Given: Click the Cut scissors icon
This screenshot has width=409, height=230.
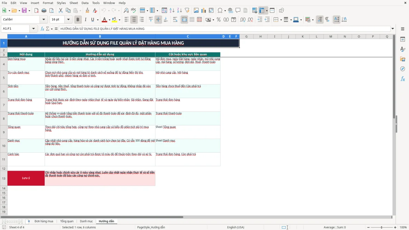Looking at the screenshot, I should point(61,11).
